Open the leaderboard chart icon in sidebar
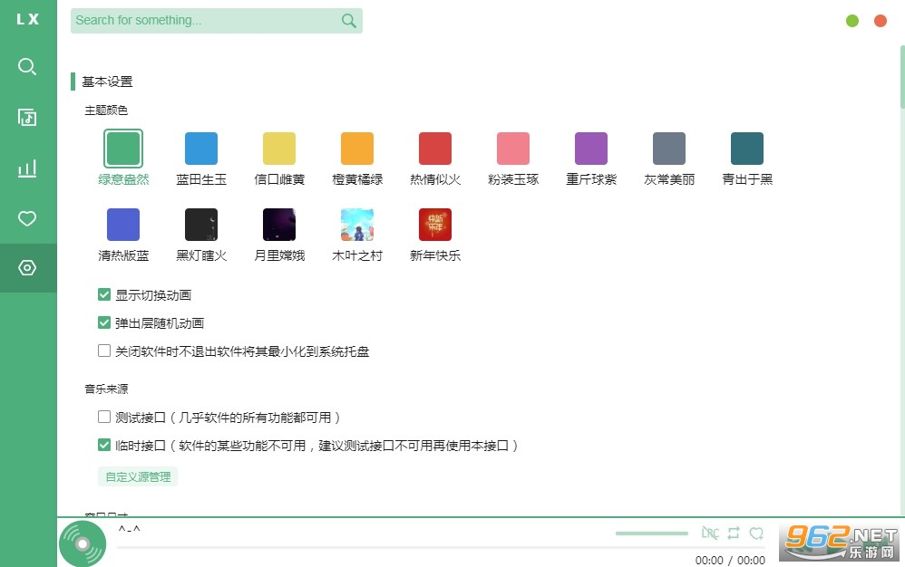 click(x=27, y=168)
